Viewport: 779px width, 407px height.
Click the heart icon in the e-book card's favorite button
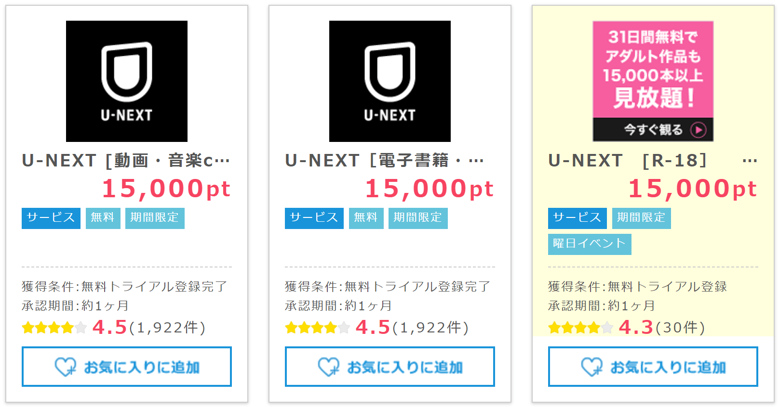click(x=328, y=367)
